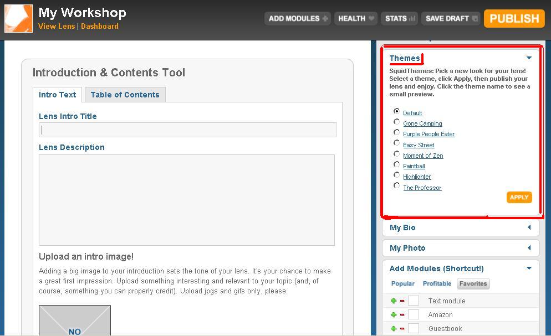
Task: Select the Popular modules tab
Action: point(402,283)
